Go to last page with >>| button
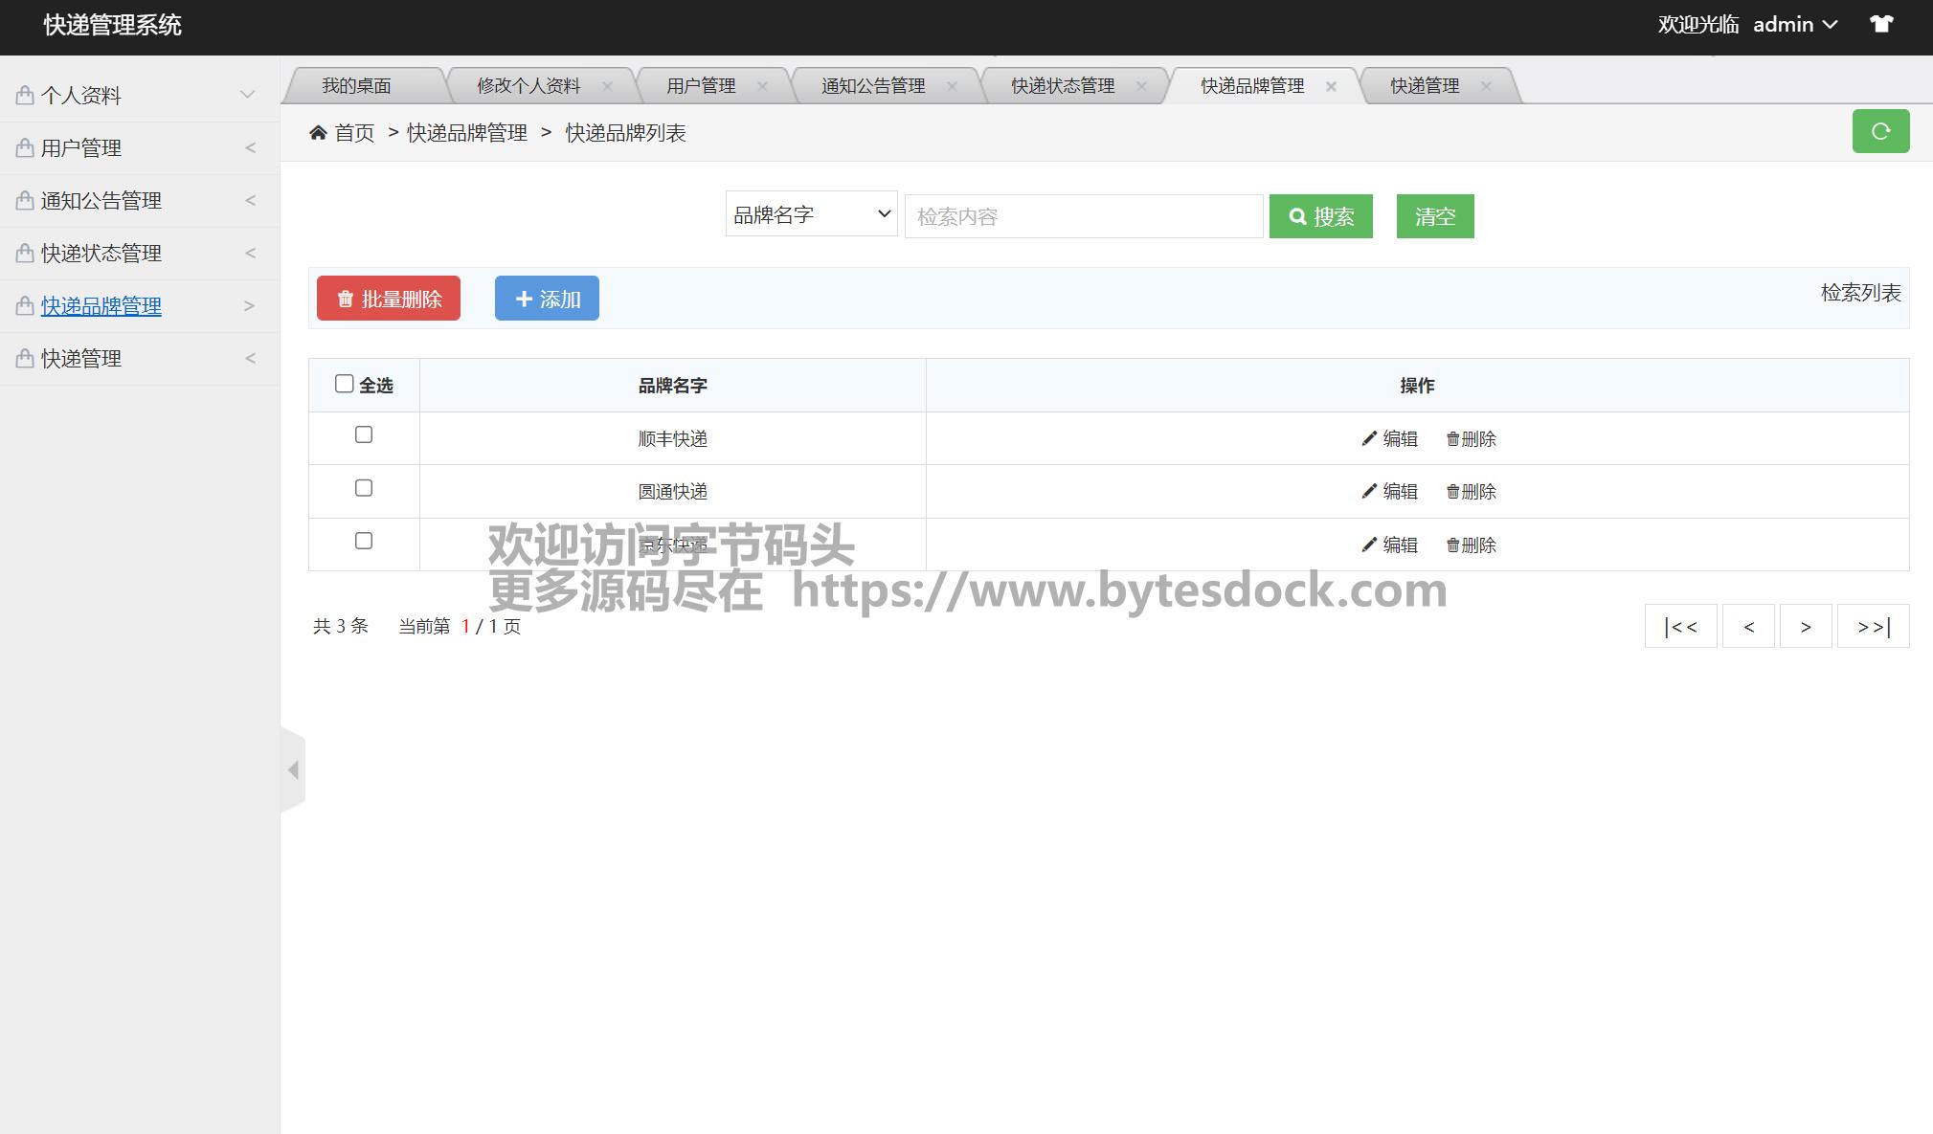 (x=1873, y=627)
